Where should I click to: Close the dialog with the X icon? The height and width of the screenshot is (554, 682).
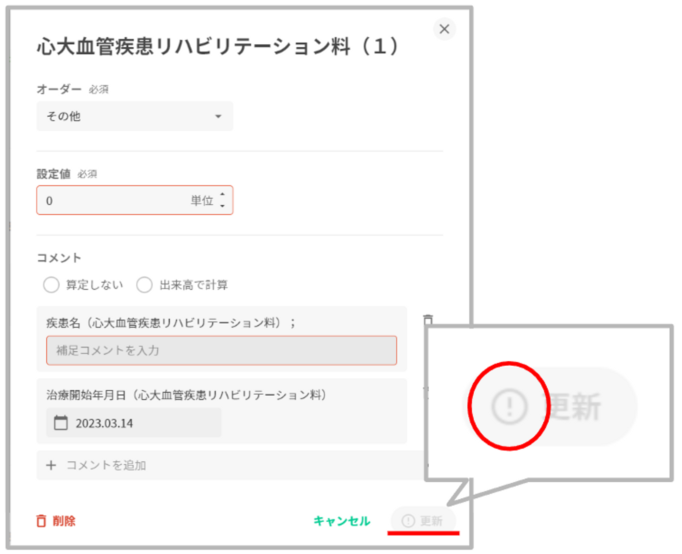(x=444, y=29)
